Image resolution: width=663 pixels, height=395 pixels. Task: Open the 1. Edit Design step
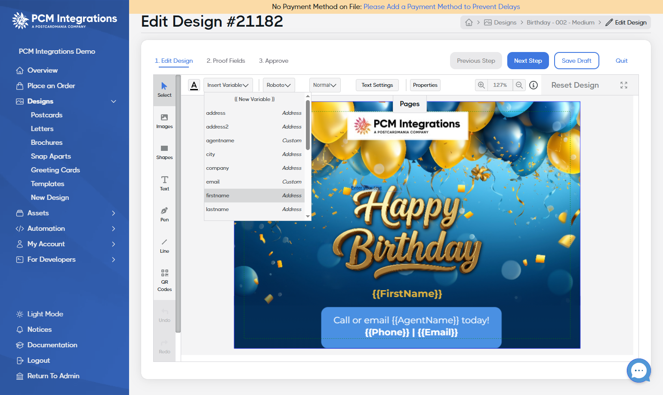point(174,61)
